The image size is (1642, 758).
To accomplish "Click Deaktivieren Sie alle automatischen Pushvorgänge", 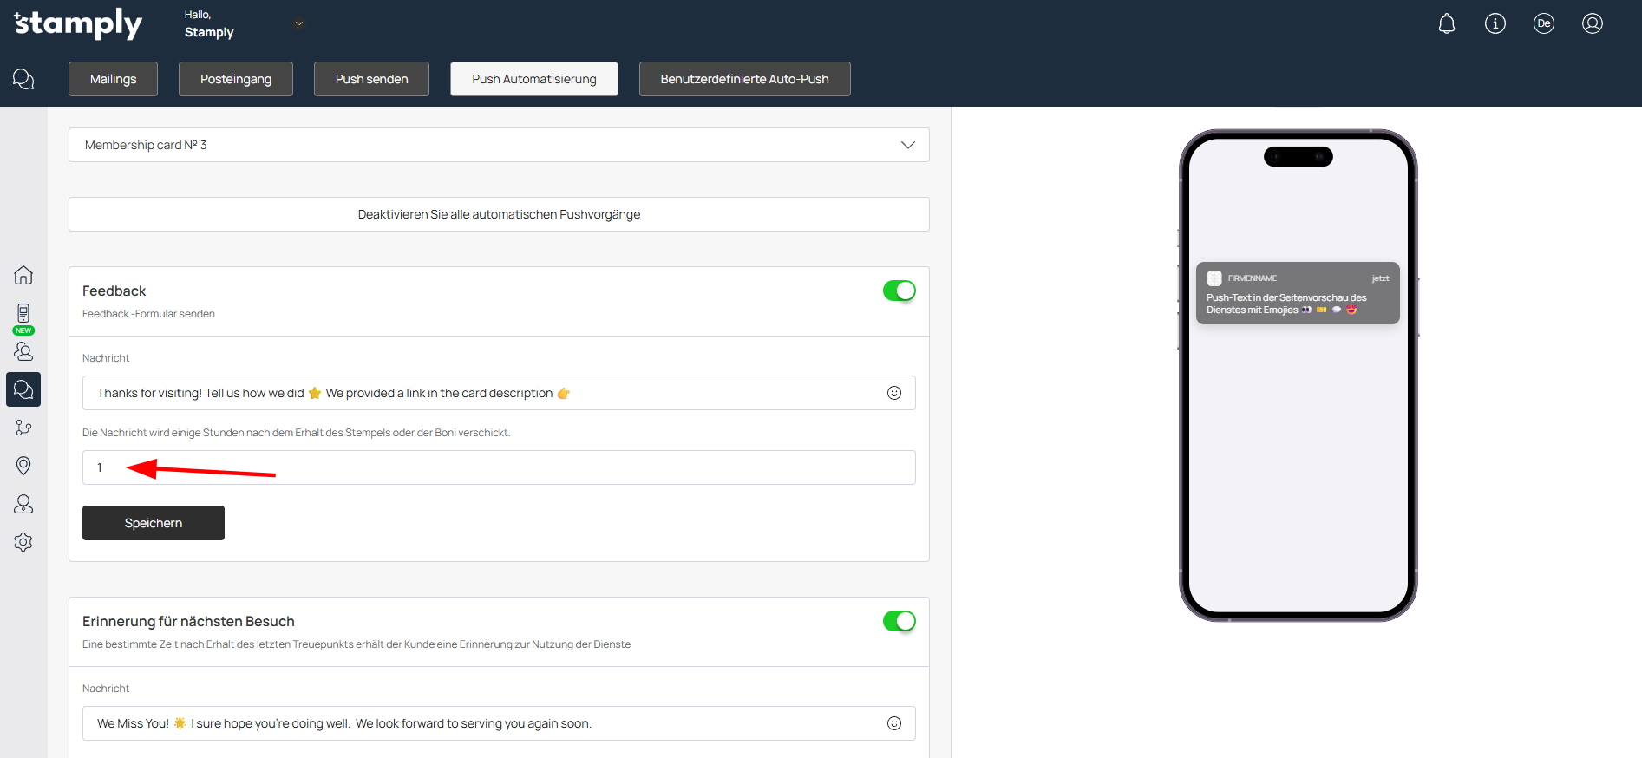I will [x=499, y=214].
